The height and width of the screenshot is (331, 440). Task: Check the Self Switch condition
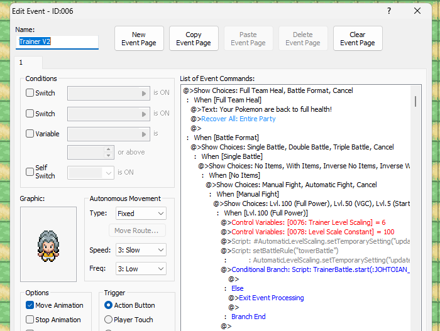click(30, 172)
